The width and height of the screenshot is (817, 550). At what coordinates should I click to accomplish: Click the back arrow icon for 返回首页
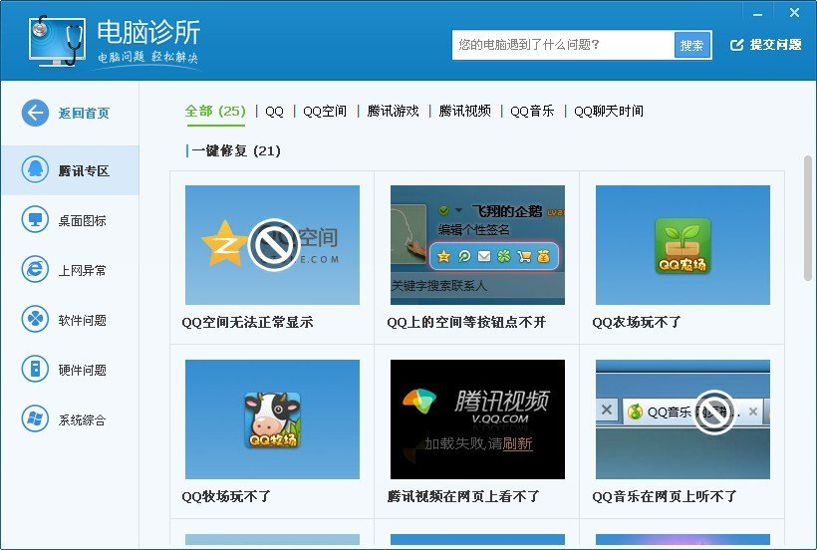click(35, 113)
